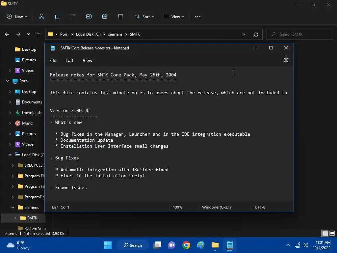Open network settings icon in system tray
Image resolution: width=337 pixels, height=253 pixels.
tap(298, 245)
